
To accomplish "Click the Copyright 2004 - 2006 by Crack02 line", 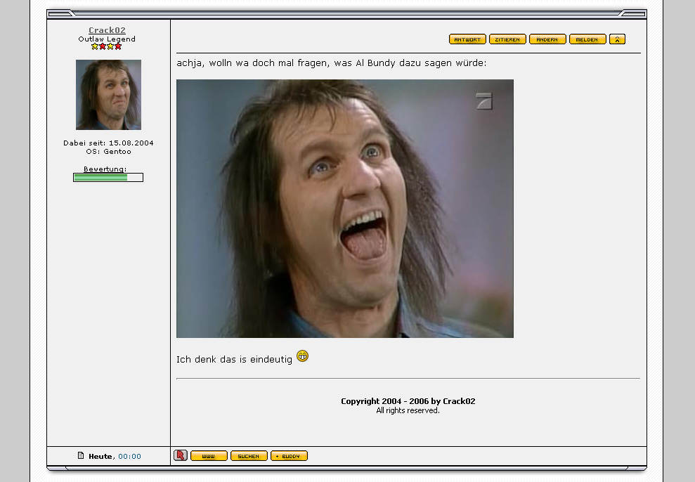I will click(408, 401).
